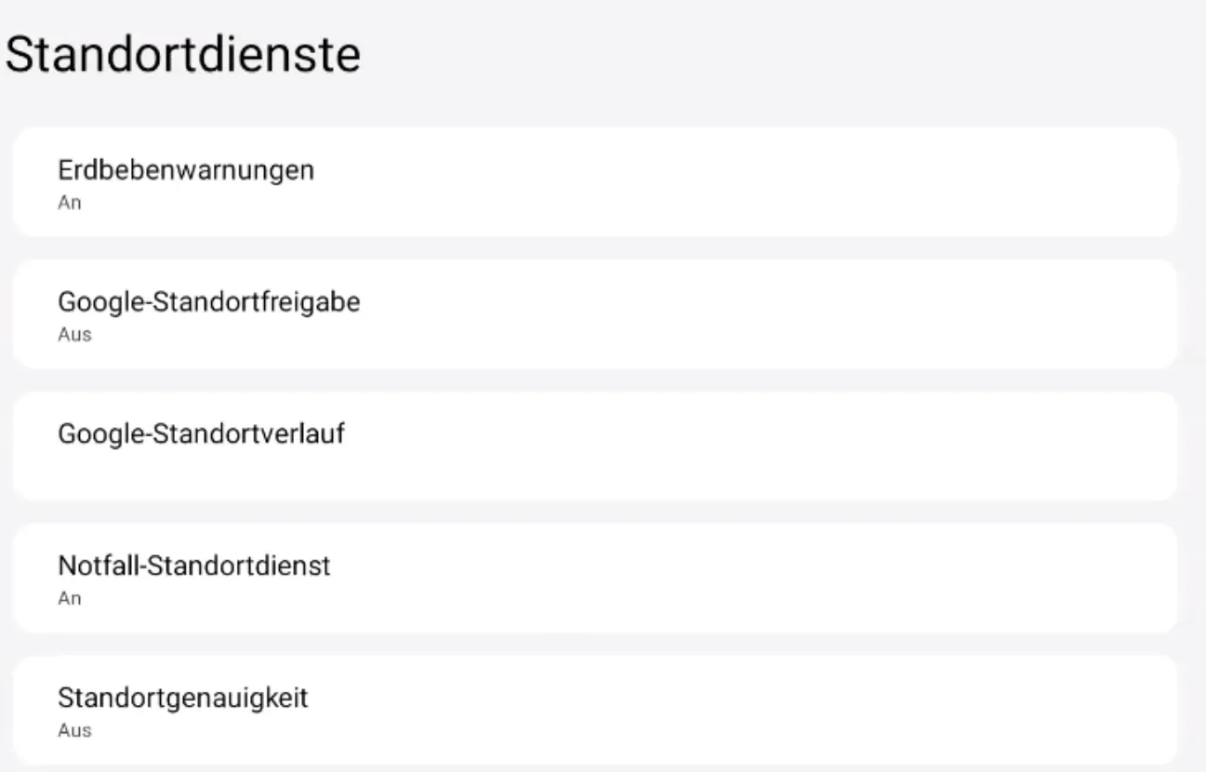Click empty area of the Erdbebenwarnungen card
Viewport: 1206px width, 772px height.
pos(837,182)
